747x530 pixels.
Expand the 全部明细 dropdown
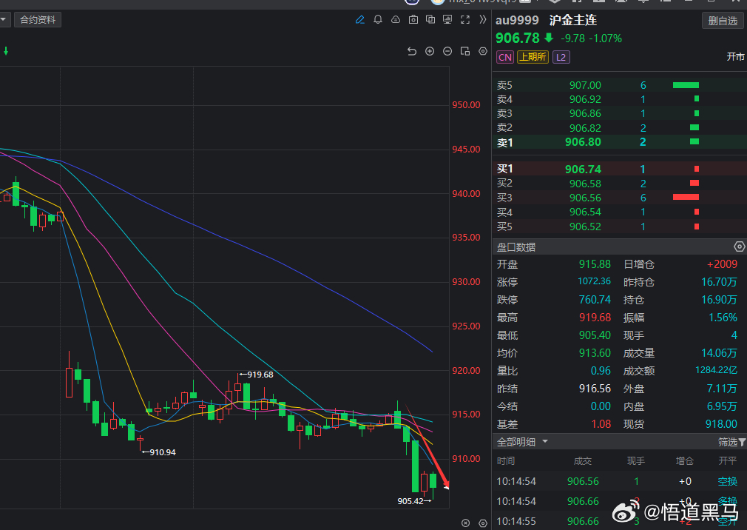coord(545,442)
